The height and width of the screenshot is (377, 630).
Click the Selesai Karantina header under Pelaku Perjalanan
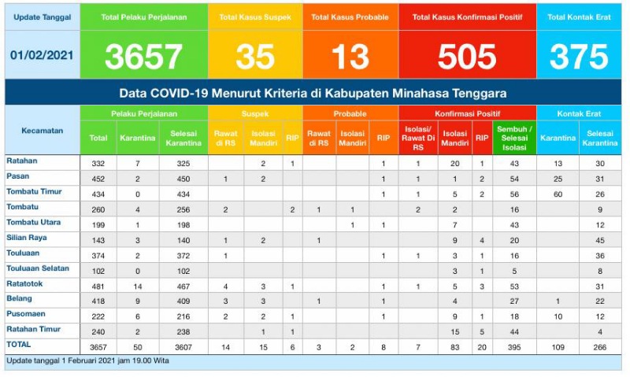183,138
